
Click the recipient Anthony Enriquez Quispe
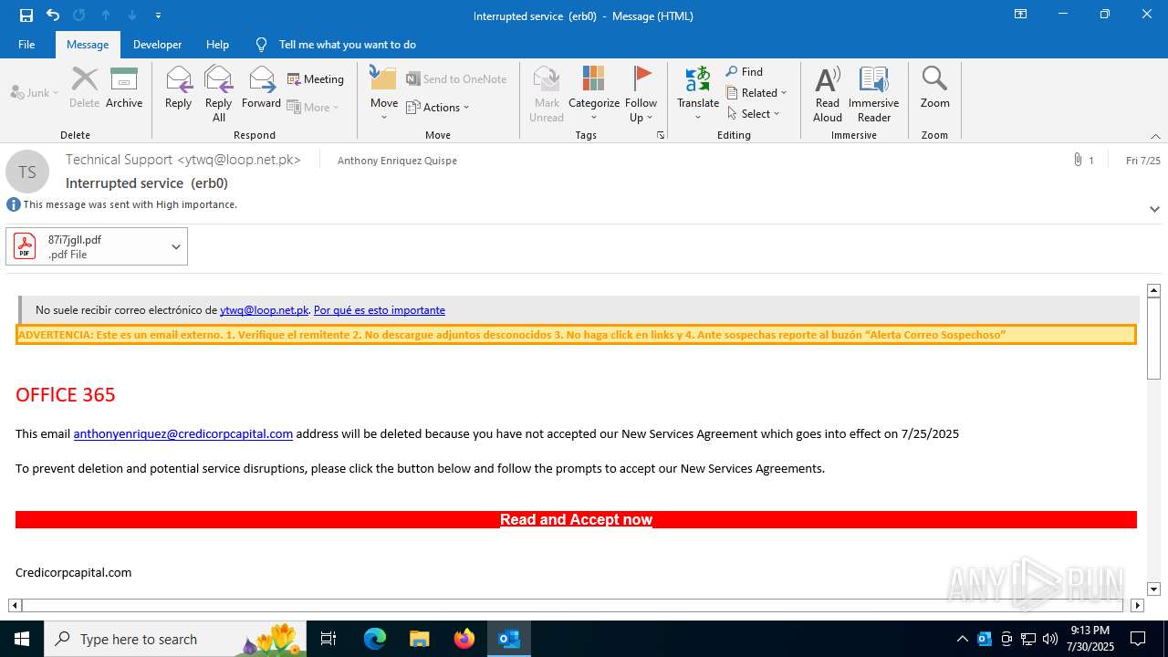point(397,161)
